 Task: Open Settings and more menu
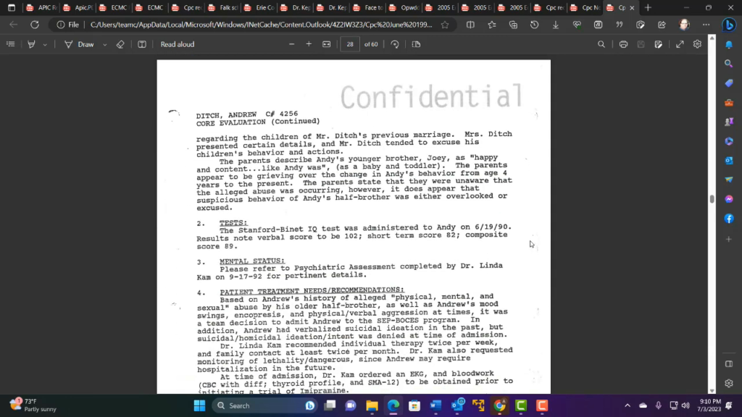(706, 25)
